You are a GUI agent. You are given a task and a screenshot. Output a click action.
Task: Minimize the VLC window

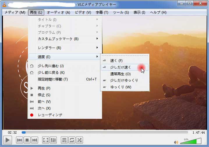[182, 3]
